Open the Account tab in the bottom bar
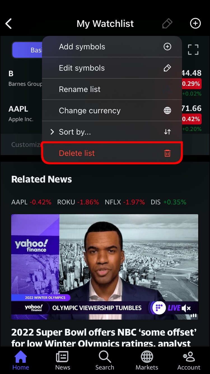The image size is (210, 374). click(189, 361)
